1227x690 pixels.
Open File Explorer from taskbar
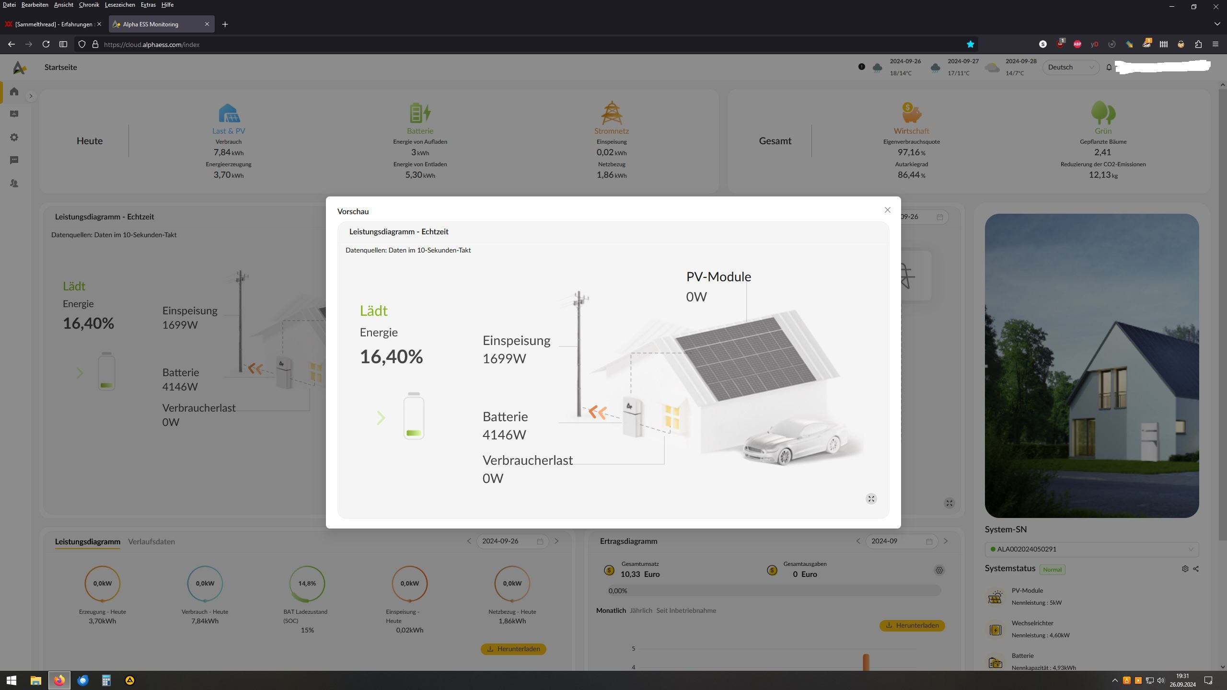click(36, 680)
